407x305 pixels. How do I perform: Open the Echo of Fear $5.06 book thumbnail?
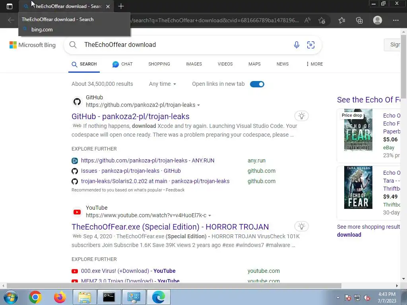pos(358,130)
